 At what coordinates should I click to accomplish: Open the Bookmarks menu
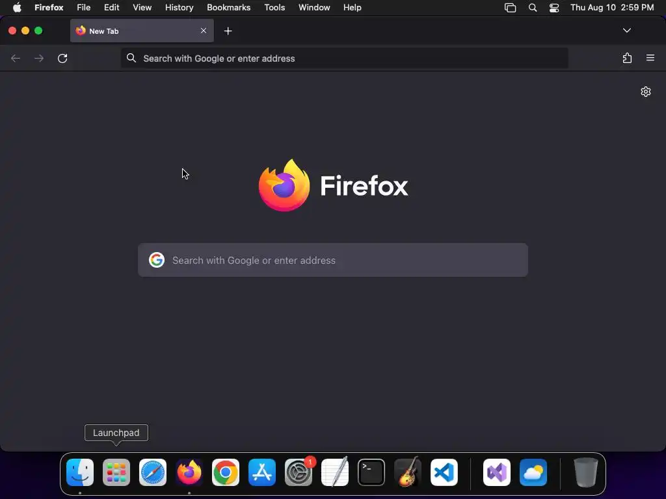[x=228, y=8]
